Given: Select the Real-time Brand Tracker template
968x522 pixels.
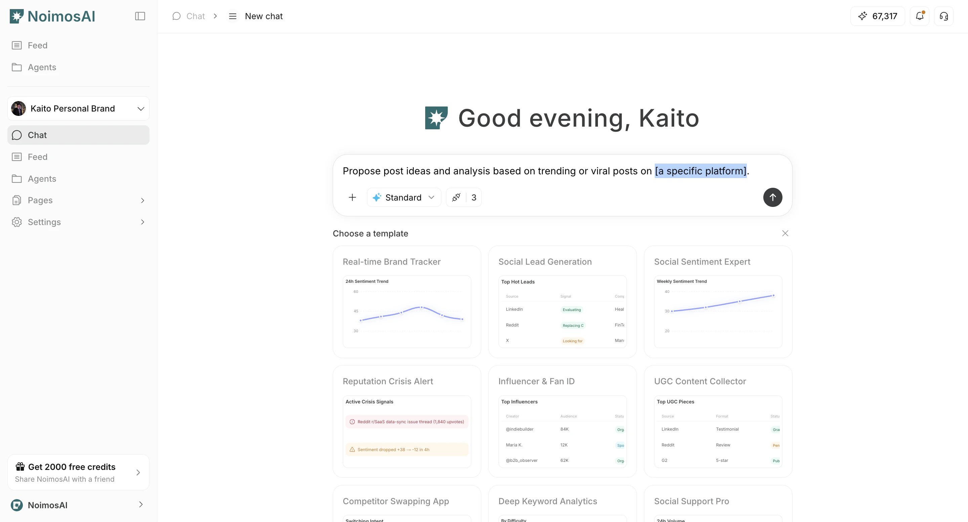Looking at the screenshot, I should pyautogui.click(x=407, y=302).
